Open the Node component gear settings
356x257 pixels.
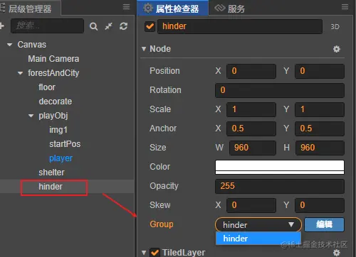click(x=337, y=49)
